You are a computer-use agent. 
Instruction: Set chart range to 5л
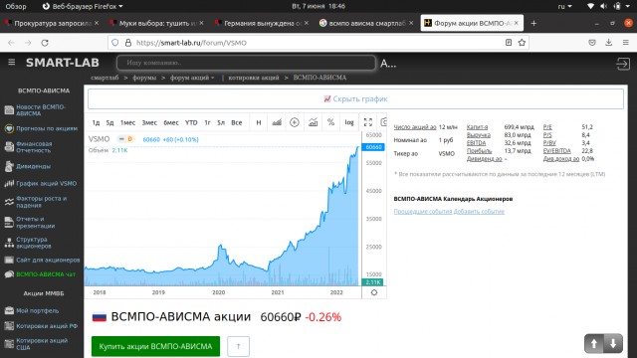[221, 122]
